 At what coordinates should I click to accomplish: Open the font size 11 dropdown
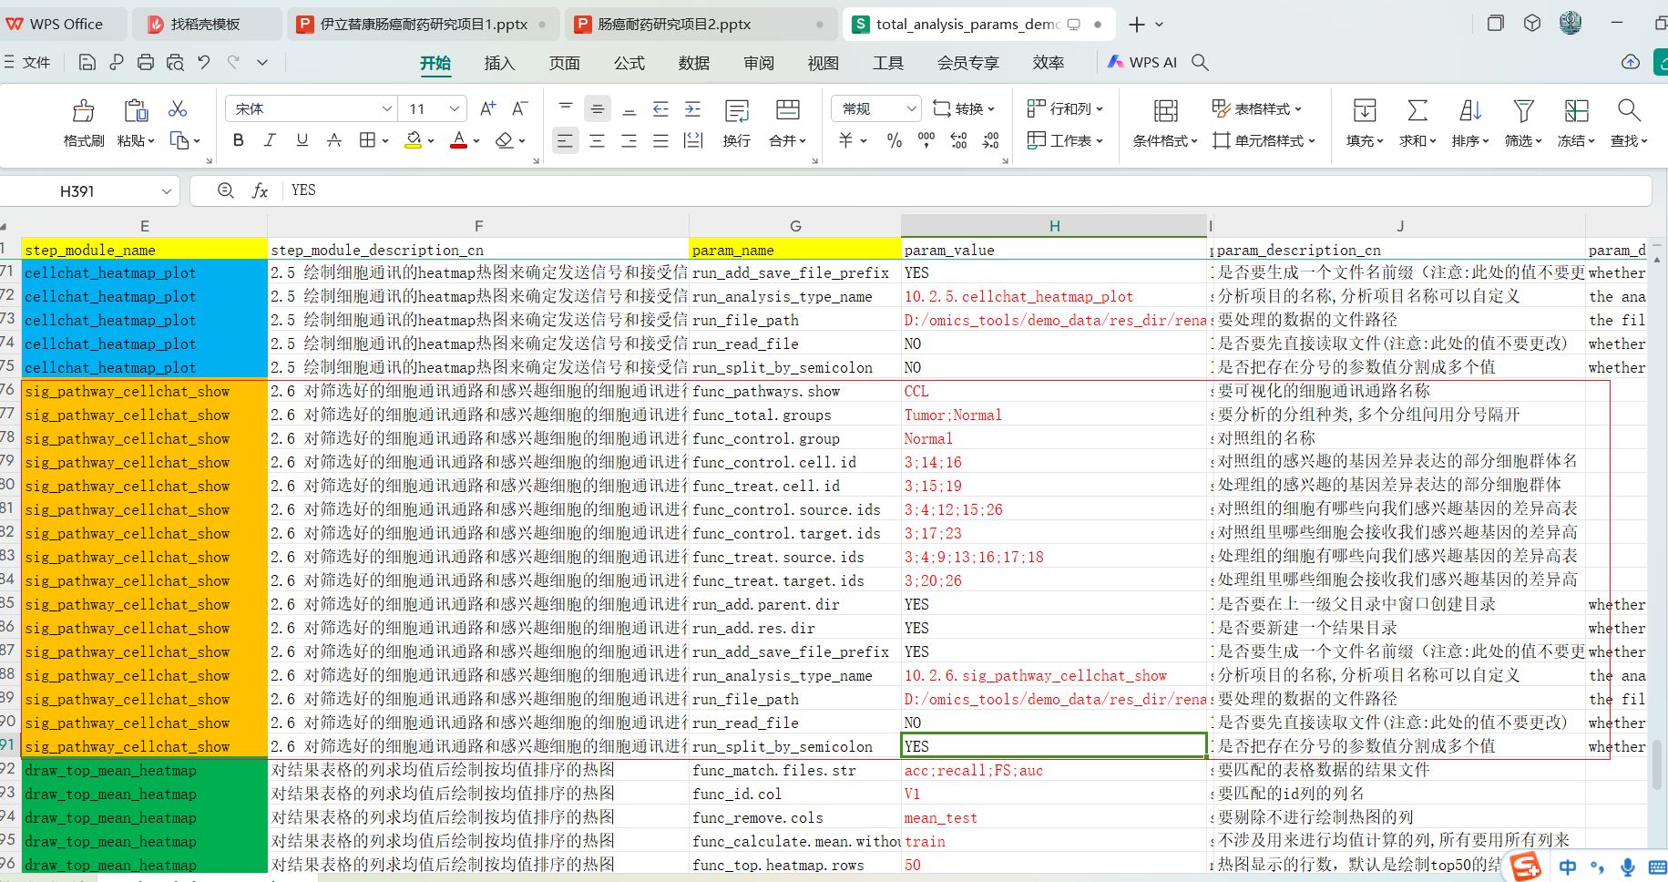(455, 108)
